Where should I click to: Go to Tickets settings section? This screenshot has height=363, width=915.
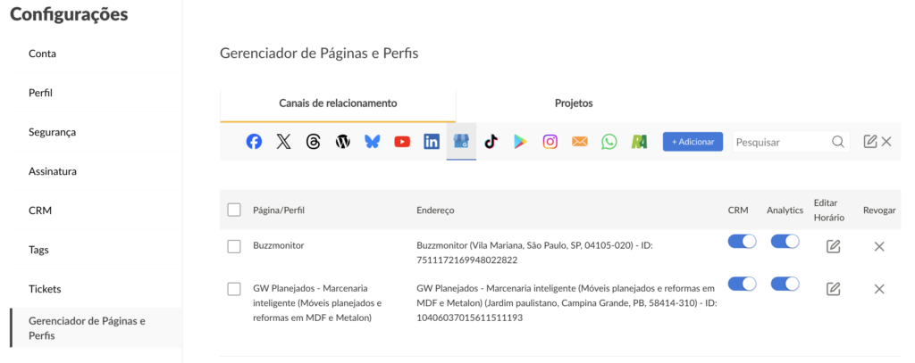[45, 289]
